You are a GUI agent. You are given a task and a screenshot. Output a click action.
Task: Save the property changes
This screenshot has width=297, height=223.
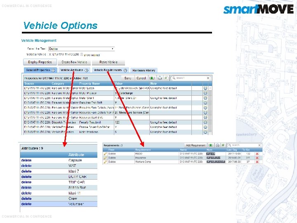[x=127, y=78]
